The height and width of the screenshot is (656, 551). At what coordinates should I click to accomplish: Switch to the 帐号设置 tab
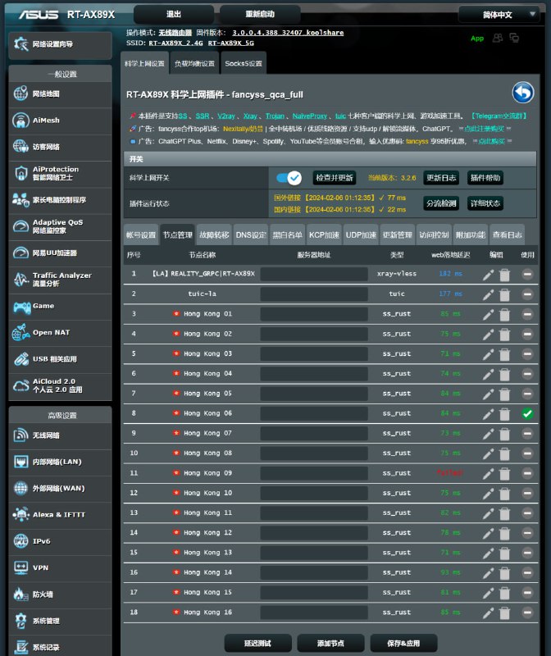(141, 235)
